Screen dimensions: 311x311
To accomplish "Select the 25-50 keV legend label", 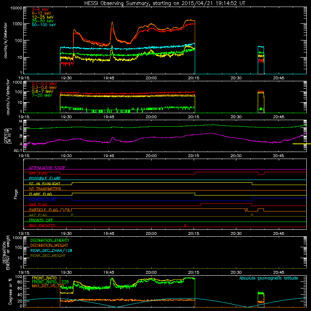I will point(43,21).
